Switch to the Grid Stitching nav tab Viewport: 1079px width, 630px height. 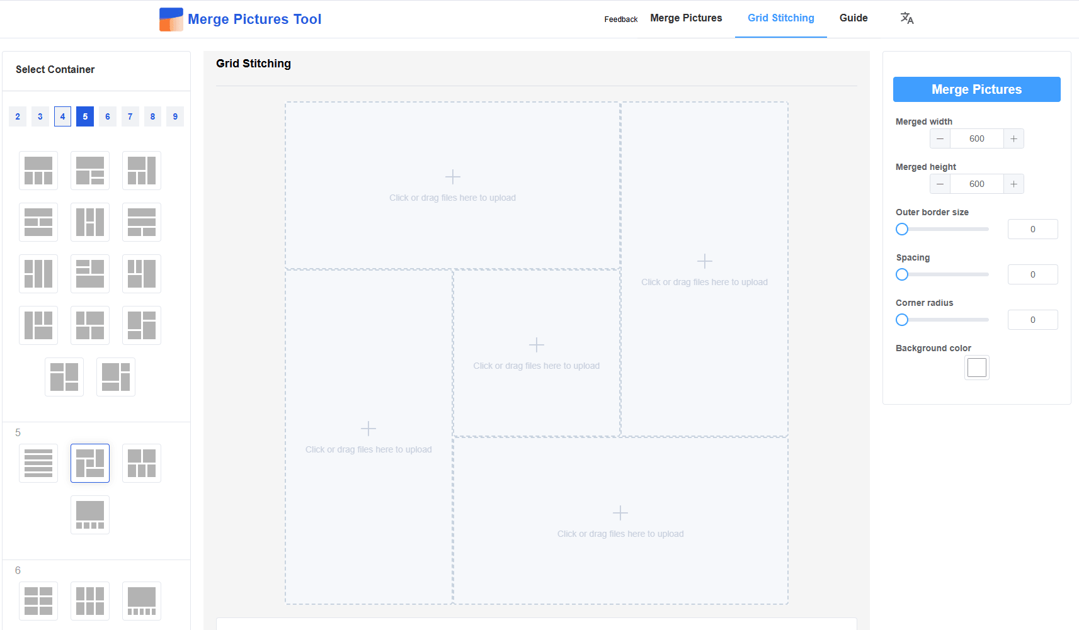(x=780, y=18)
